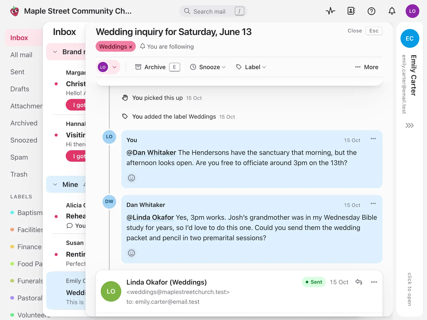Open the Label dropdown
This screenshot has width=427, height=320.
click(251, 67)
